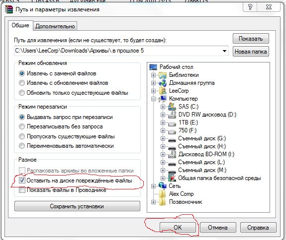Expand the LeeCorp tree node
This screenshot has height=240, width=286.
tap(153, 91)
